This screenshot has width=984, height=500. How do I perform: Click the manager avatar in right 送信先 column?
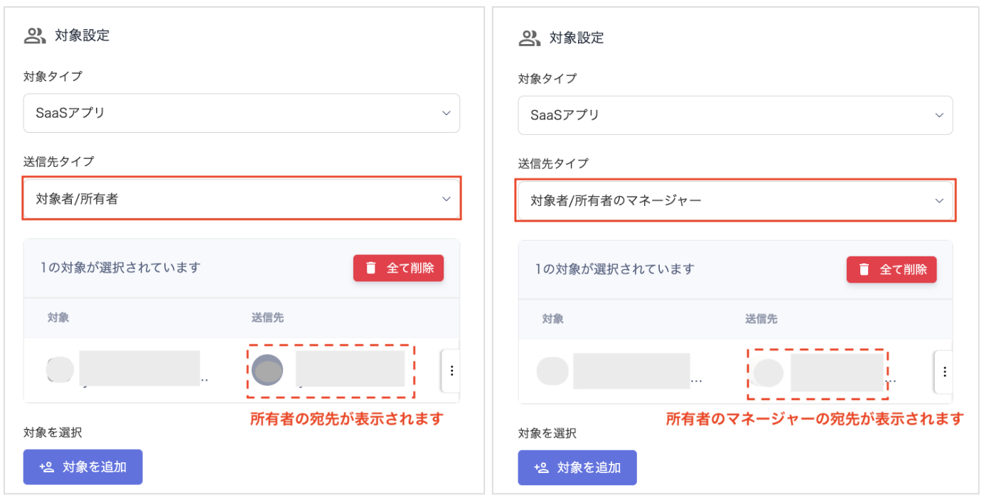(x=769, y=372)
